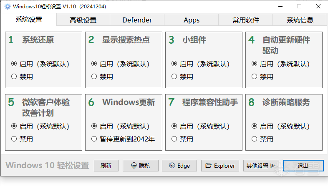Click the 刷新 button

tap(106, 166)
